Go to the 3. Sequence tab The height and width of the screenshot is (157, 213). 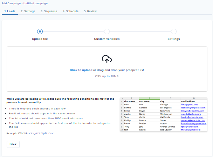coord(49,11)
